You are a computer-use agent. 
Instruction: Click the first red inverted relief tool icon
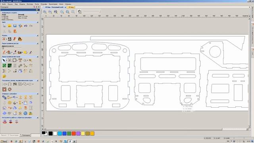pyautogui.click(x=5, y=122)
